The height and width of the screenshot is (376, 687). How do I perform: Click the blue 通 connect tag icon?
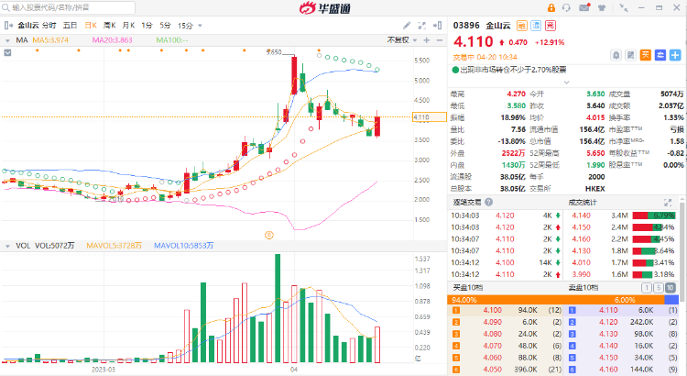pyautogui.click(x=536, y=26)
